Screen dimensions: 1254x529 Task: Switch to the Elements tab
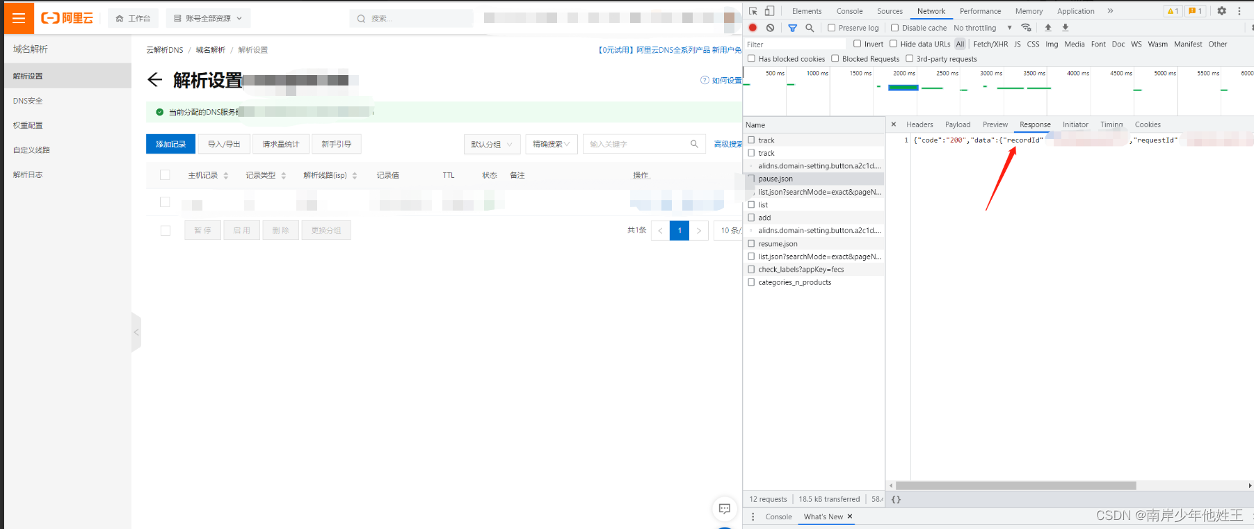pos(807,11)
